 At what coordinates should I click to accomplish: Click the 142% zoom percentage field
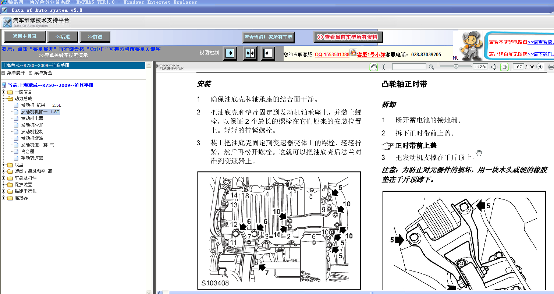[x=480, y=67]
